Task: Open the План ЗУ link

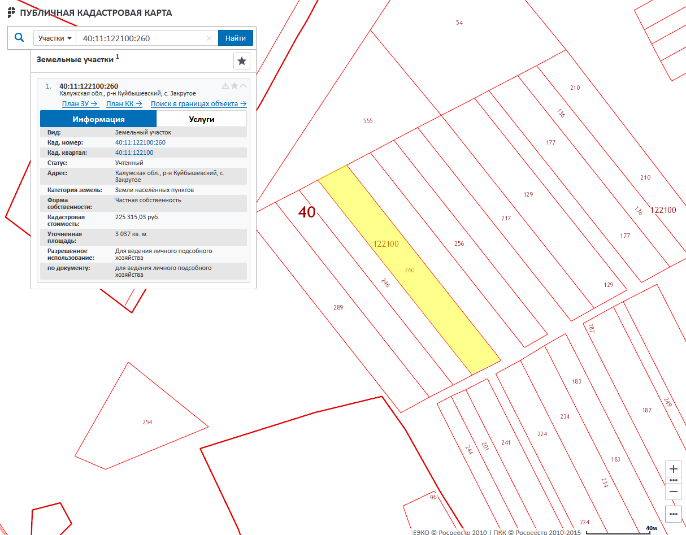Action: [80, 104]
